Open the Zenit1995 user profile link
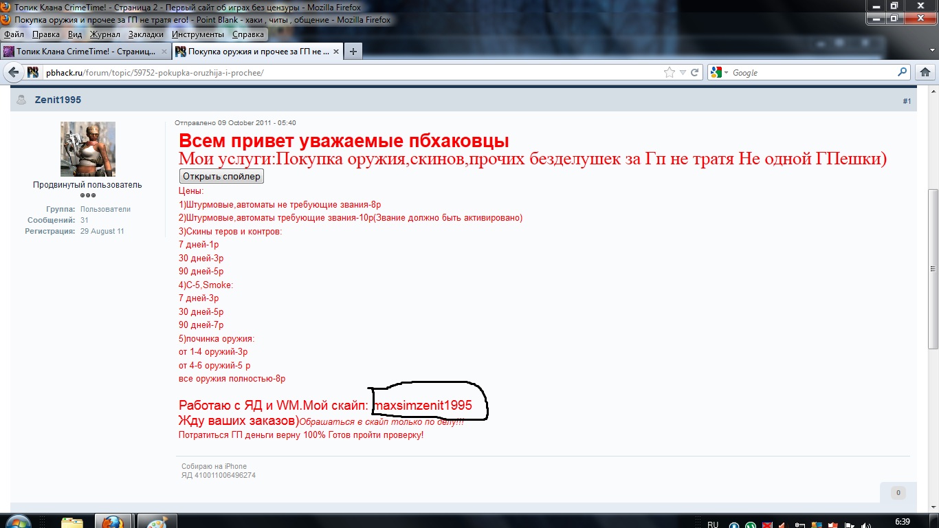The image size is (939, 528). click(x=58, y=100)
